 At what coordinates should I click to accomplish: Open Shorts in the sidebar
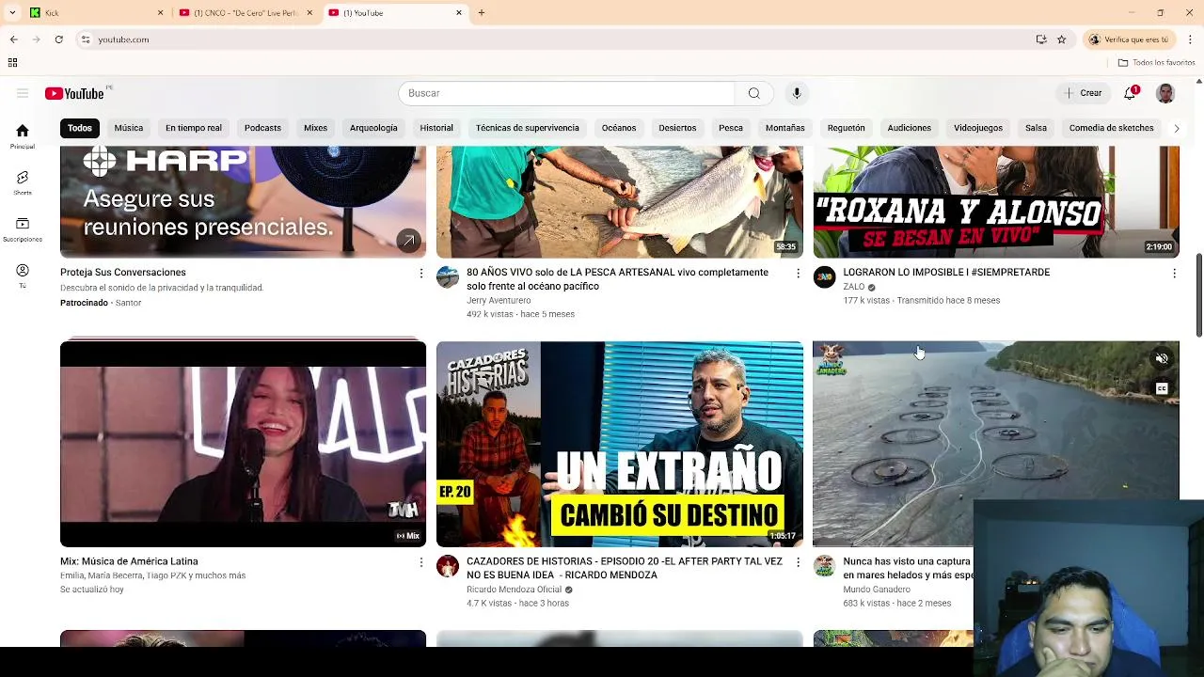click(23, 182)
